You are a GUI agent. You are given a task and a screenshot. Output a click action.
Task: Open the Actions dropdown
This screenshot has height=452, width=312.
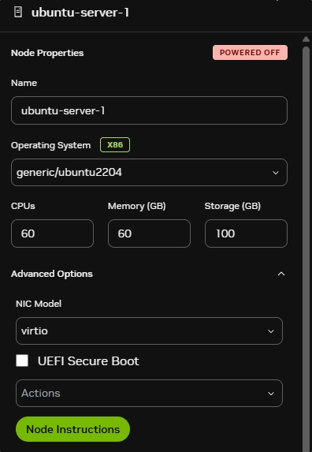coord(149,393)
